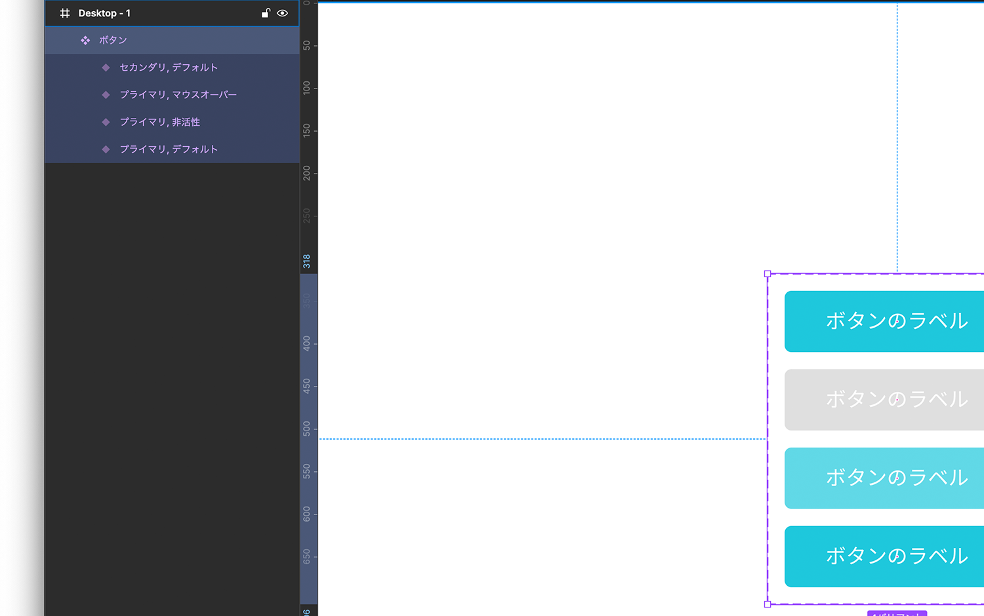Click the diamond icon of プライマリ, マウスオーバー
Image resolution: width=984 pixels, height=616 pixels.
pyautogui.click(x=106, y=95)
